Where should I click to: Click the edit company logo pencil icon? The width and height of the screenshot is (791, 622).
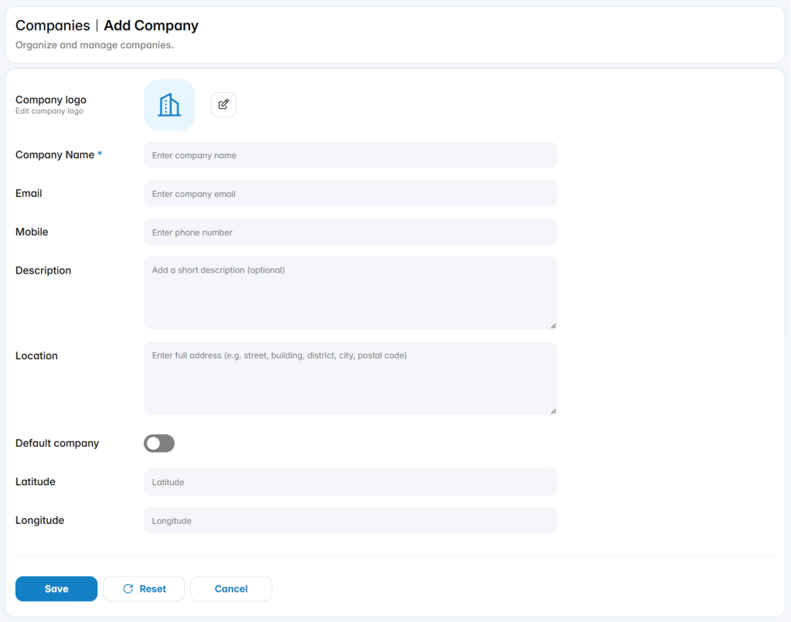pos(223,104)
